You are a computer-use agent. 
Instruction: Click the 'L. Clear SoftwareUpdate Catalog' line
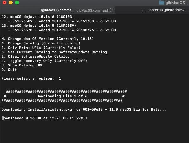[35, 56]
